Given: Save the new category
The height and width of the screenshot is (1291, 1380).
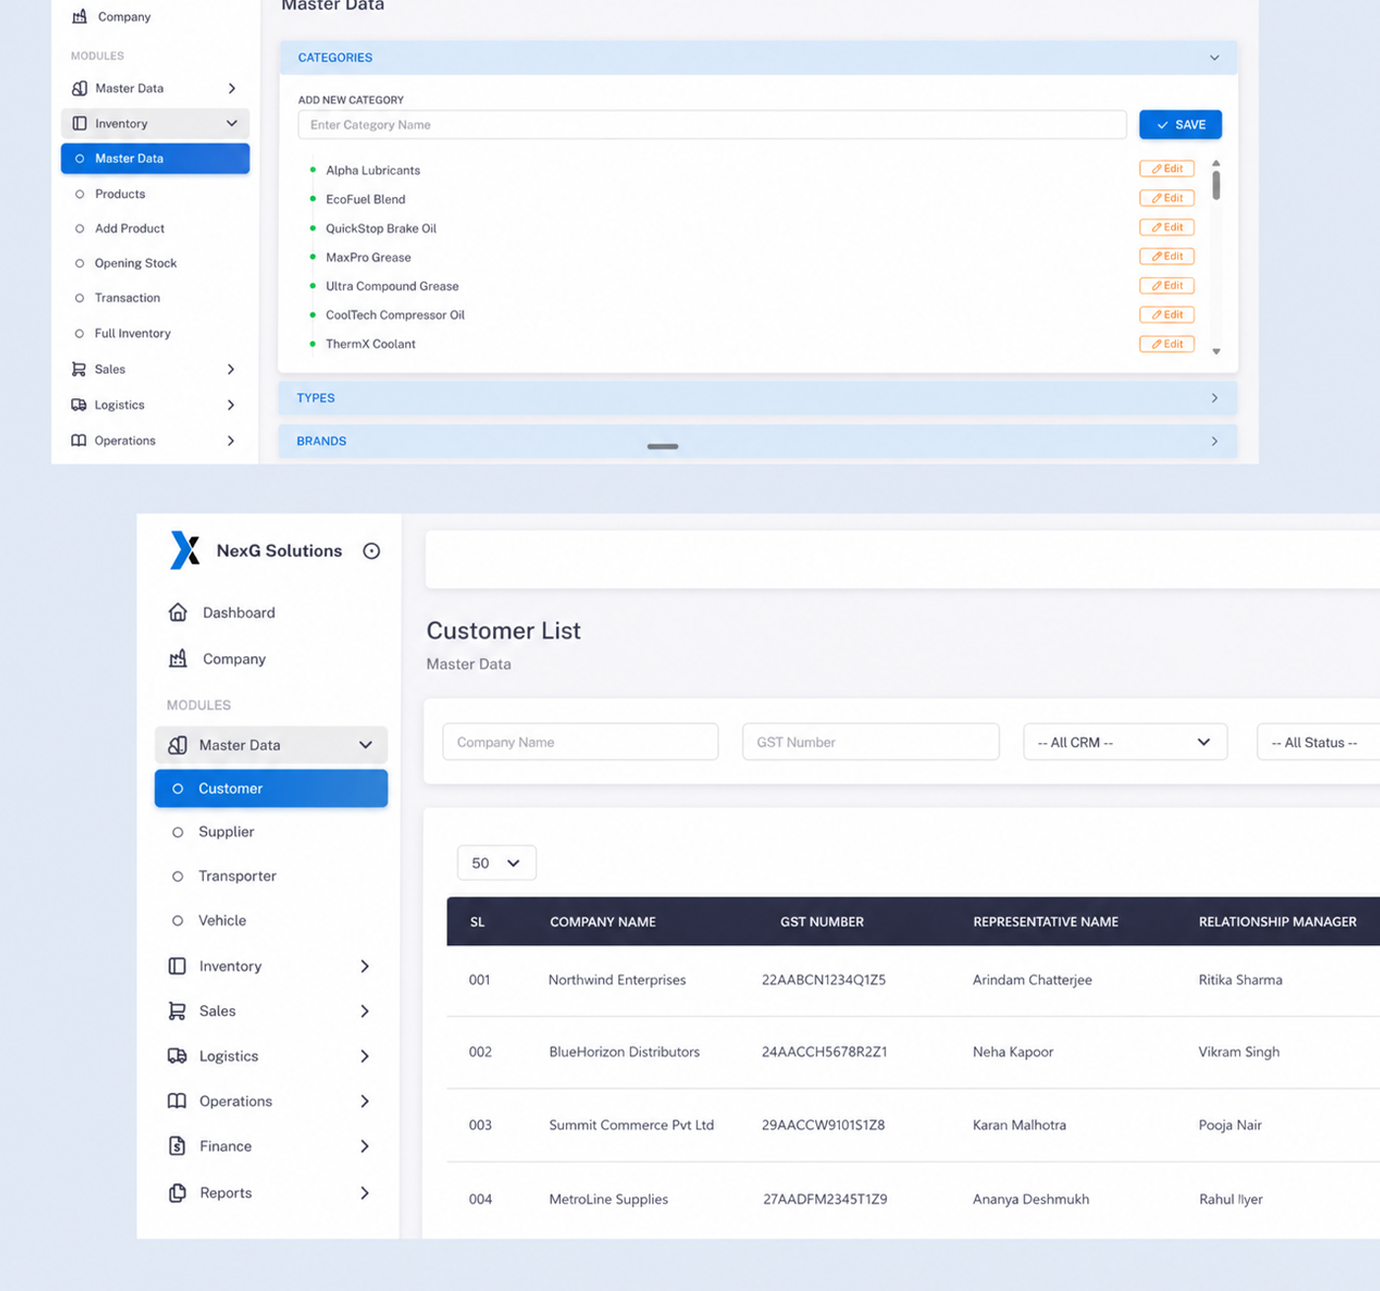Looking at the screenshot, I should click(x=1180, y=124).
